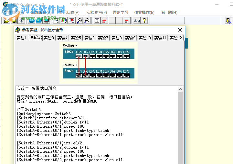Screen dimensions: 233x164
Task: Zoom out with the minus magnifier
Action: 79,21
